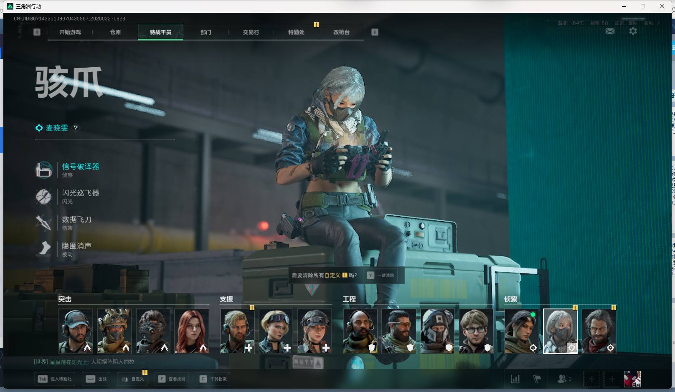Select the 隐匿消声 passive skill icon
Viewport: 675px width, 392px height.
tap(44, 249)
